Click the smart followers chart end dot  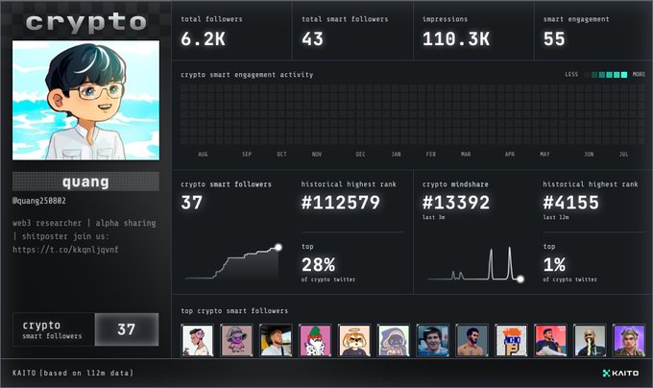pos(278,247)
